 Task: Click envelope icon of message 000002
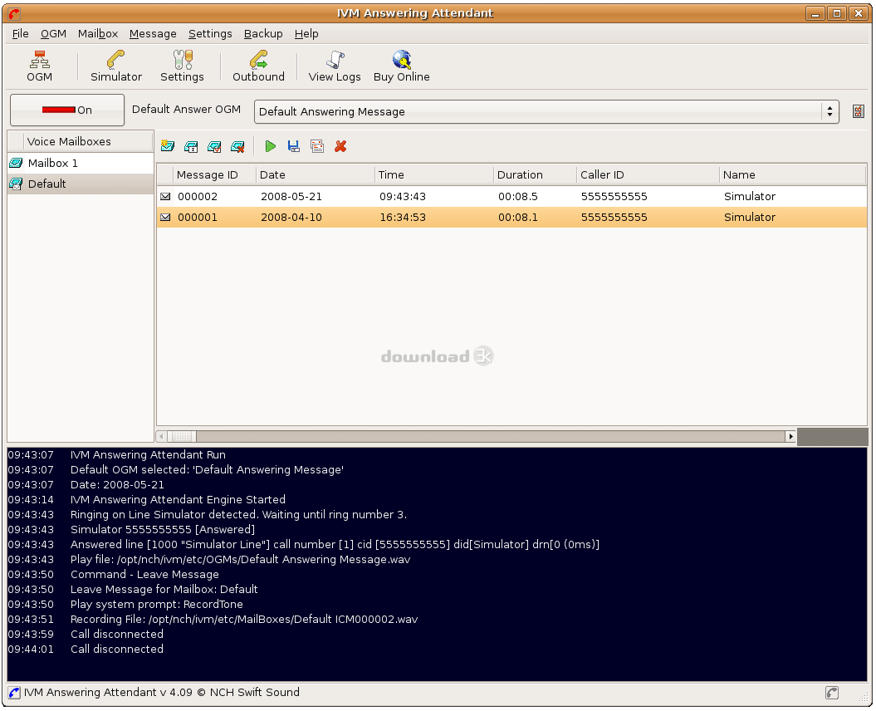165,196
